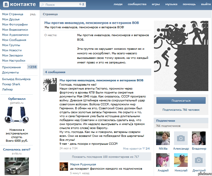The width and height of the screenshot is (212, 176).
Task: Open Мои Группы
Action: pos(11,45)
